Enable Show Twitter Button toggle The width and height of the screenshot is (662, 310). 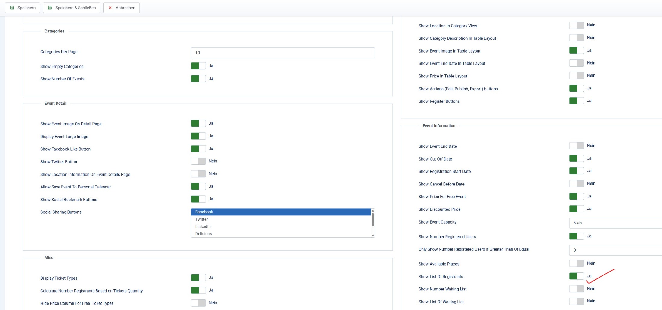[x=198, y=161]
